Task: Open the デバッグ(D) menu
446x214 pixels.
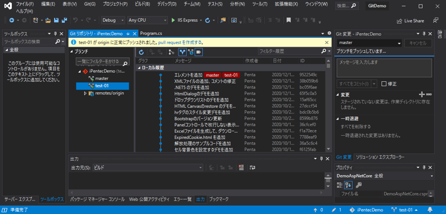Action: (167, 4)
